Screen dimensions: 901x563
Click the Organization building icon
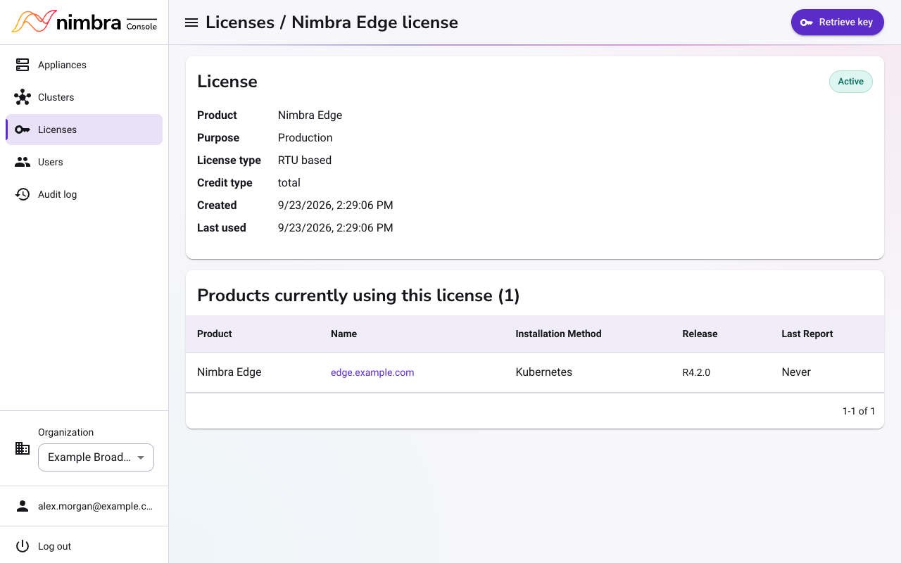[x=23, y=448]
